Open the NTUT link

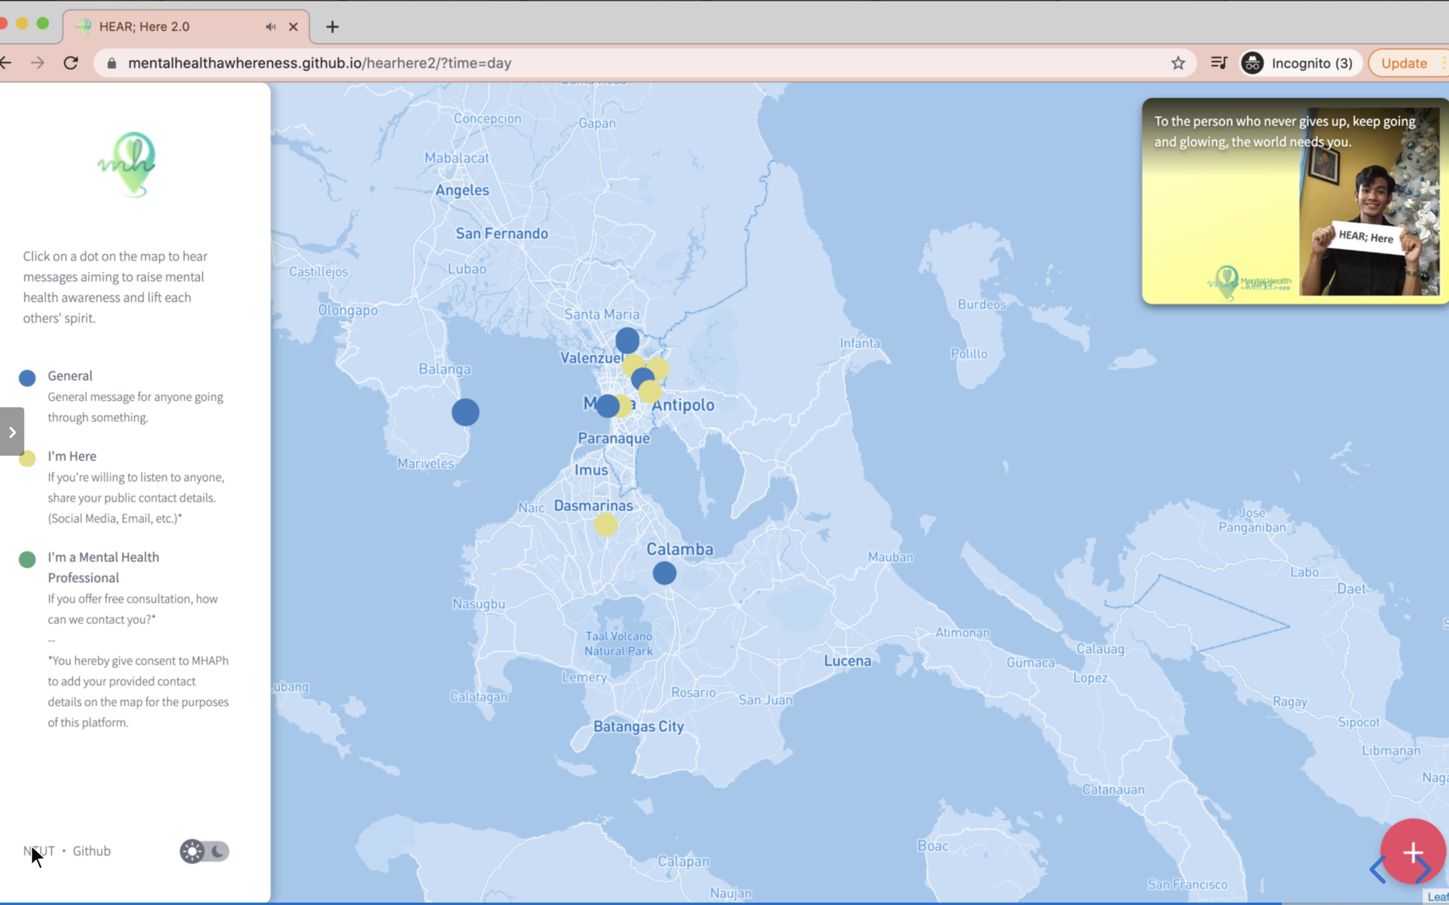[39, 851]
